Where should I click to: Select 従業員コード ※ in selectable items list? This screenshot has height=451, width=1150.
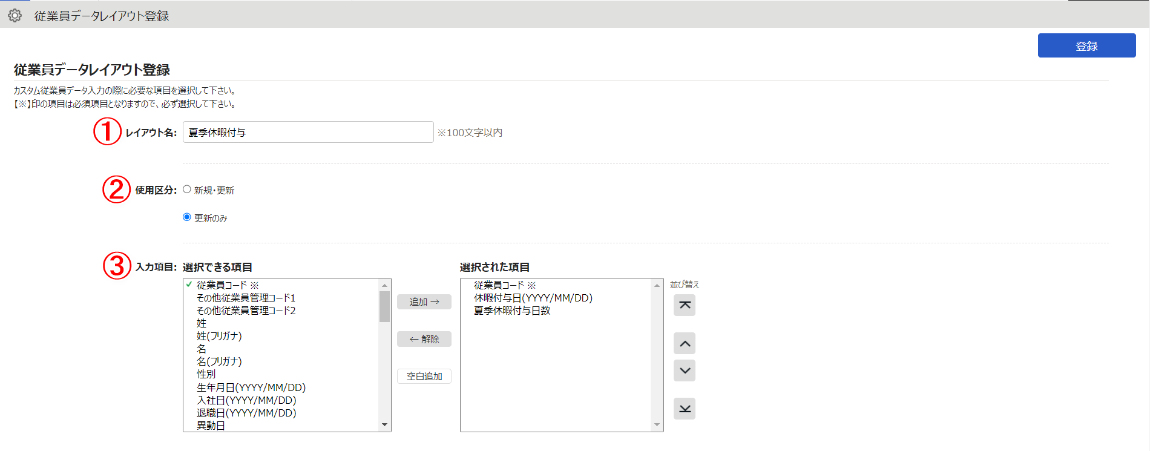pos(228,285)
